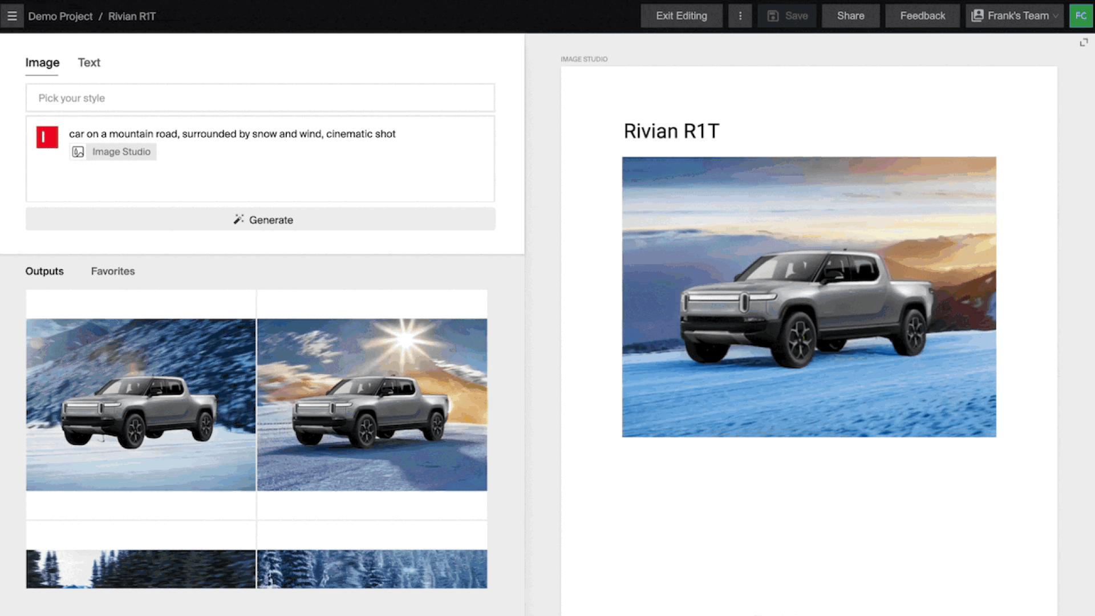Switch to the Text tab
Screen dimensions: 1095x616
[88, 62]
